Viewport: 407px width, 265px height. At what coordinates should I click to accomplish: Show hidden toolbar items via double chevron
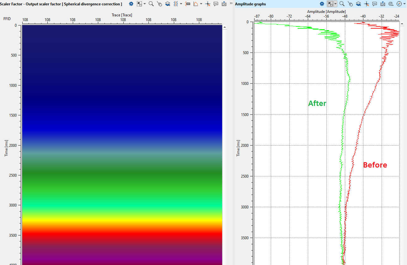click(231, 3)
